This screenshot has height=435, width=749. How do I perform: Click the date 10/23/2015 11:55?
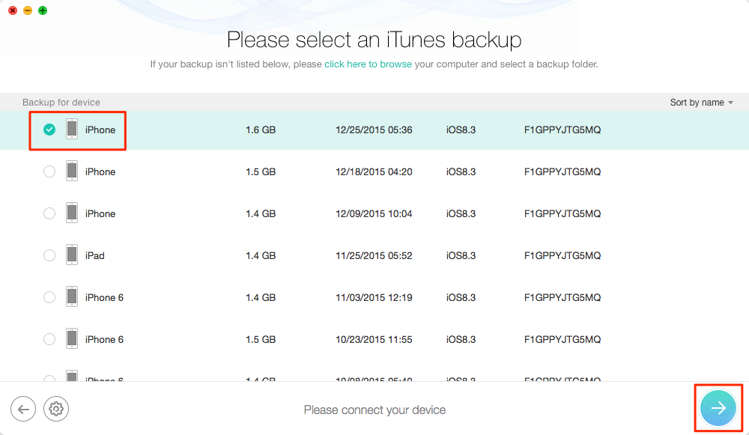coord(374,339)
